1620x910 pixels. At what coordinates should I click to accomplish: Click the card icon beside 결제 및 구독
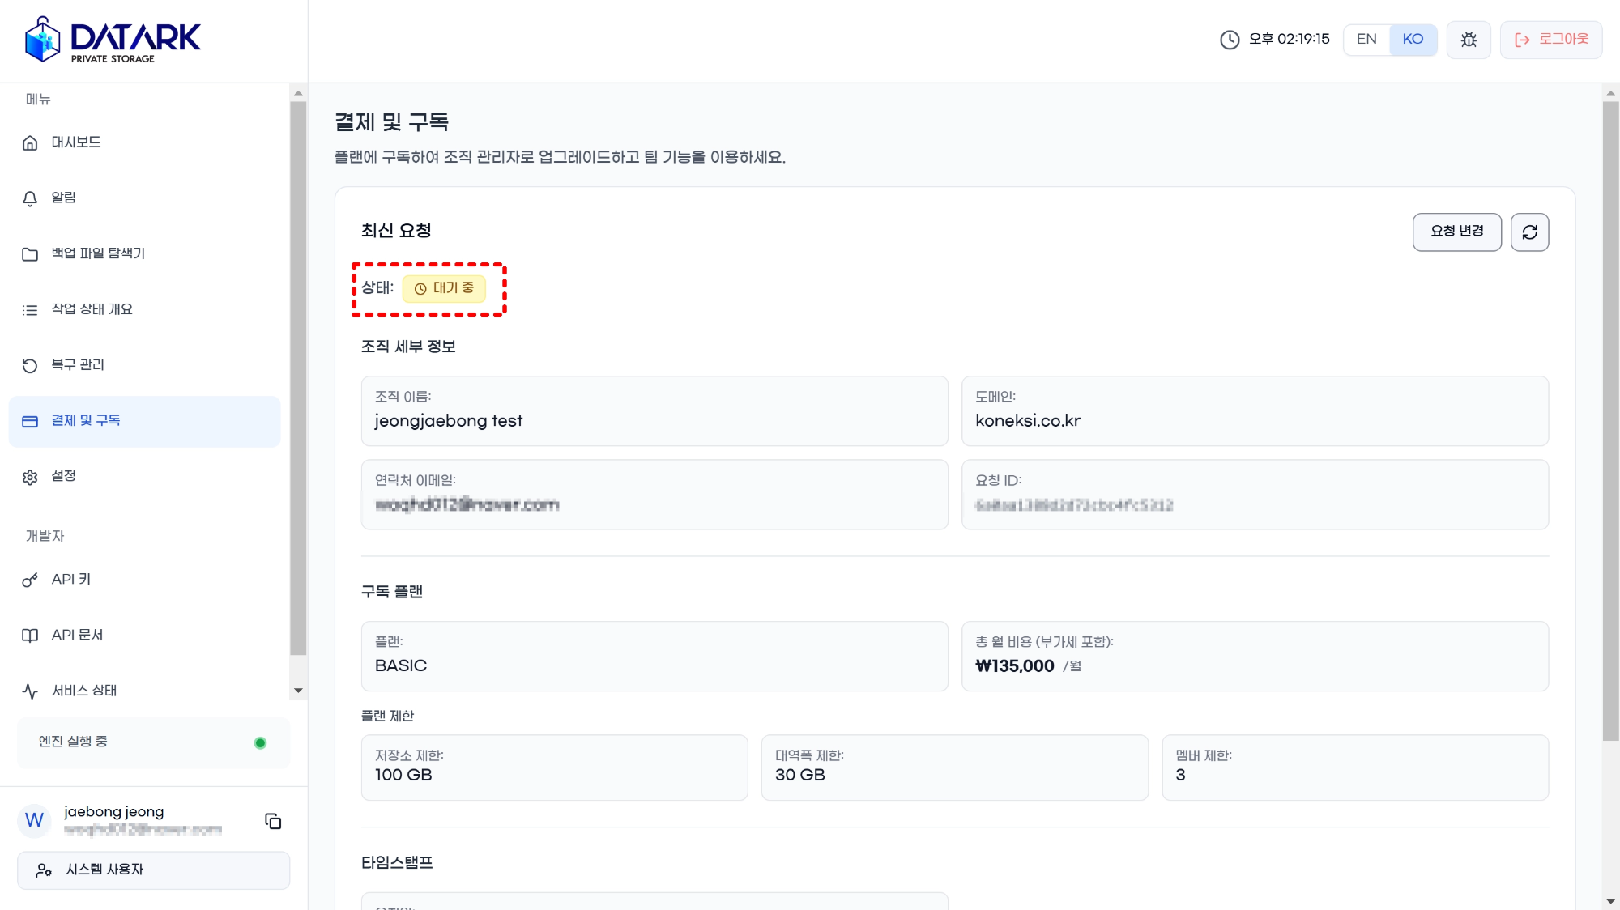(30, 421)
